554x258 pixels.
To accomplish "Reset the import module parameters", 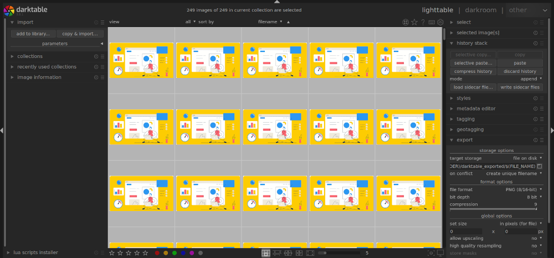I will point(96,22).
